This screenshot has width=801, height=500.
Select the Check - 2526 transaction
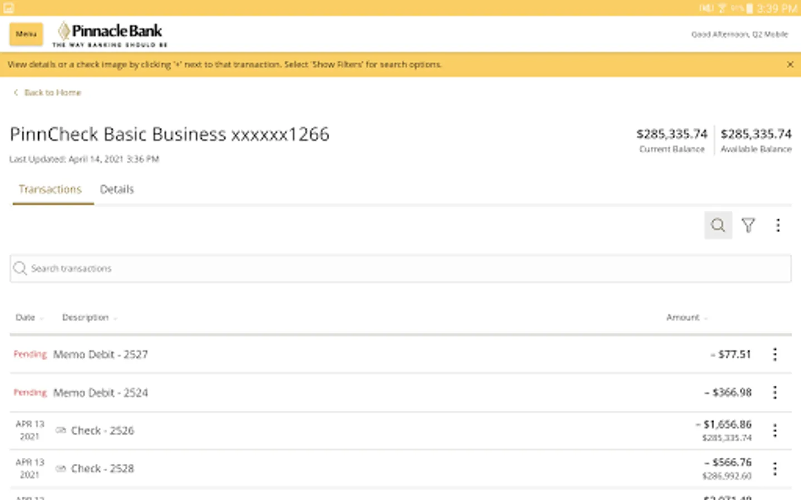tap(400, 431)
